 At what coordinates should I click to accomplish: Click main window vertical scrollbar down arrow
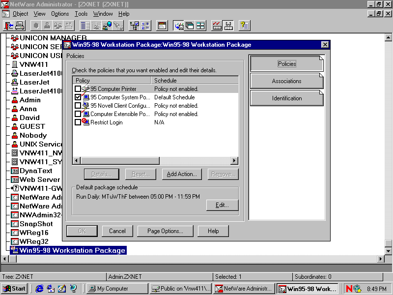[388, 251]
